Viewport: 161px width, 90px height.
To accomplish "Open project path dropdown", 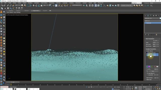I will tap(127, 5).
